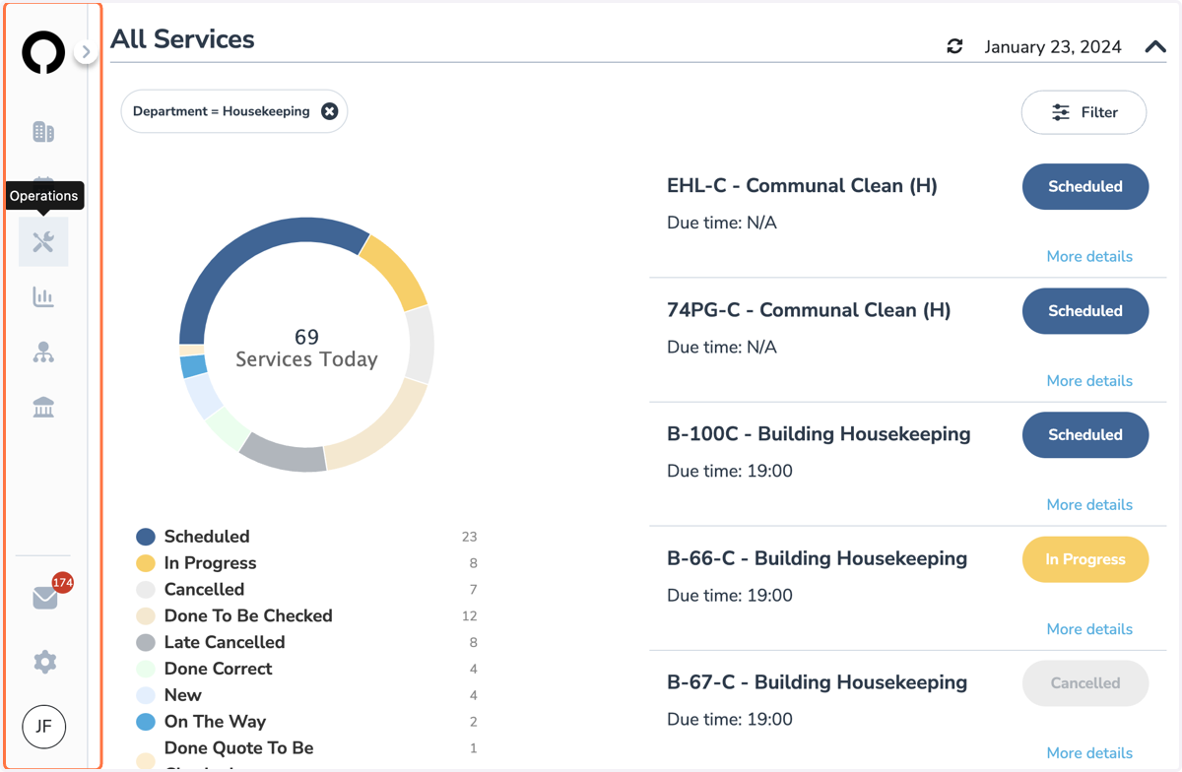Expand the sidebar with the chevron arrow
This screenshot has height=772, width=1182.
click(x=86, y=51)
